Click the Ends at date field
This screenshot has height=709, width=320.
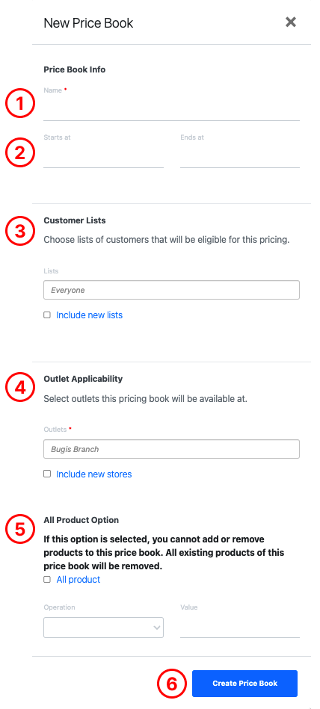pos(240,156)
